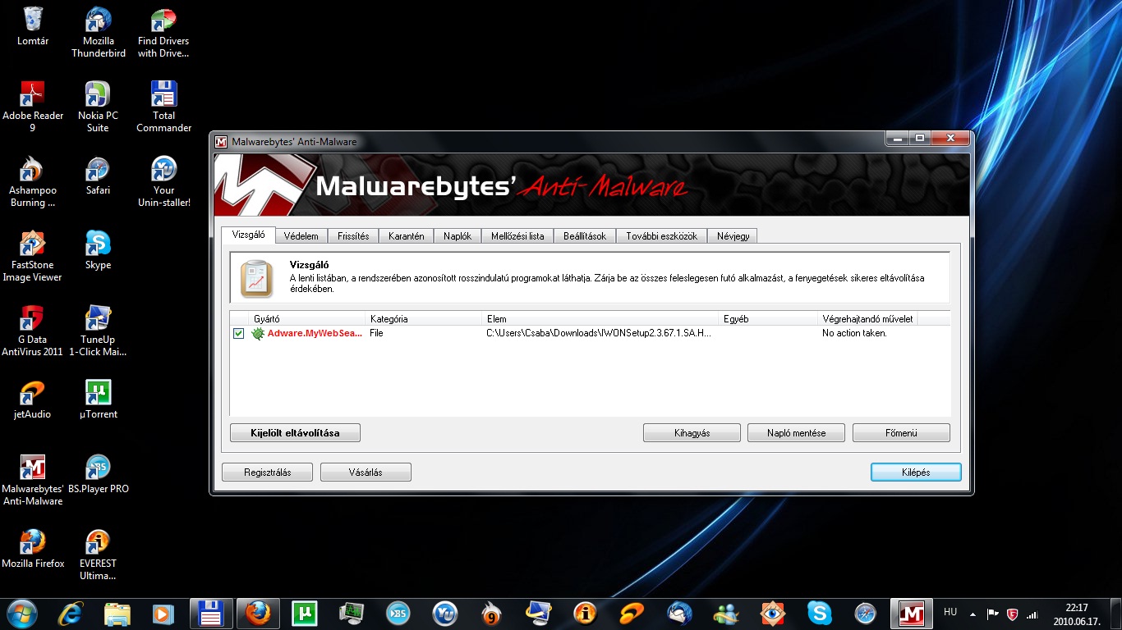
Task: Open the Mozilla Firefox desktop shortcut
Action: 33,549
